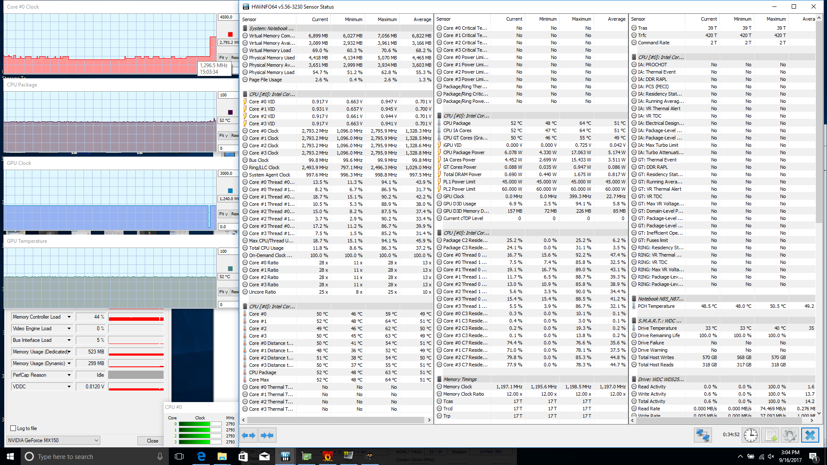Click the muted volume tray icon
This screenshot has width=827, height=465.
771,456
